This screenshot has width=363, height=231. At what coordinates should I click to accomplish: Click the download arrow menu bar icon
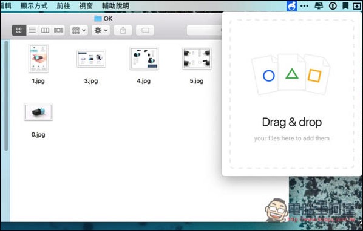click(x=356, y=6)
